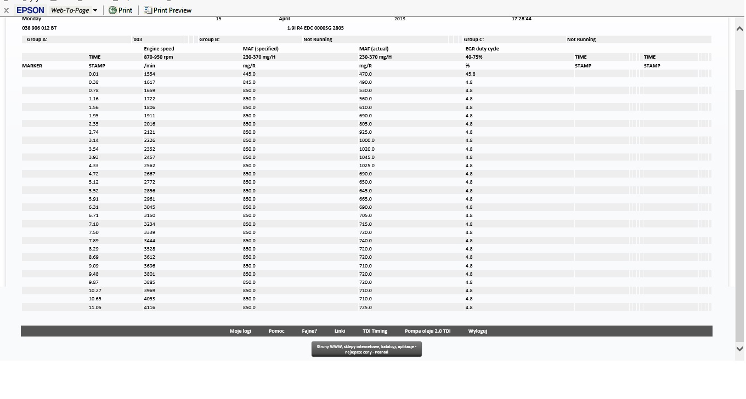Open the Pomoc footer link

[276, 331]
